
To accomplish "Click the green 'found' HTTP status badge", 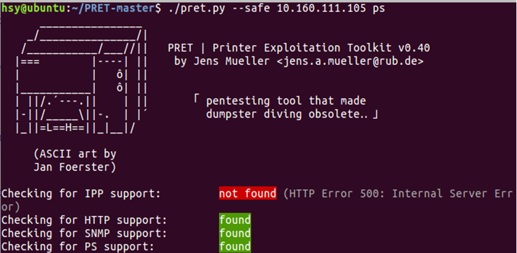I will click(x=235, y=220).
